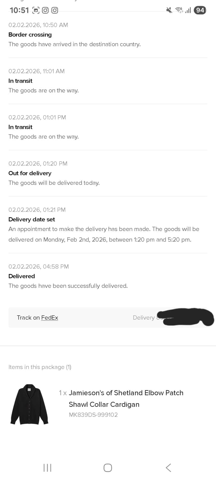Tap the status bar clock showing 10:51
This screenshot has width=216, height=480.
tap(19, 10)
